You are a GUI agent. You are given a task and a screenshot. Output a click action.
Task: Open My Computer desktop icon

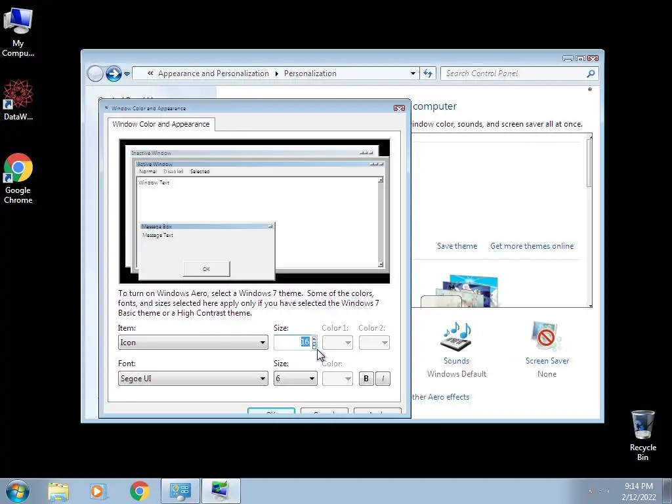(18, 32)
